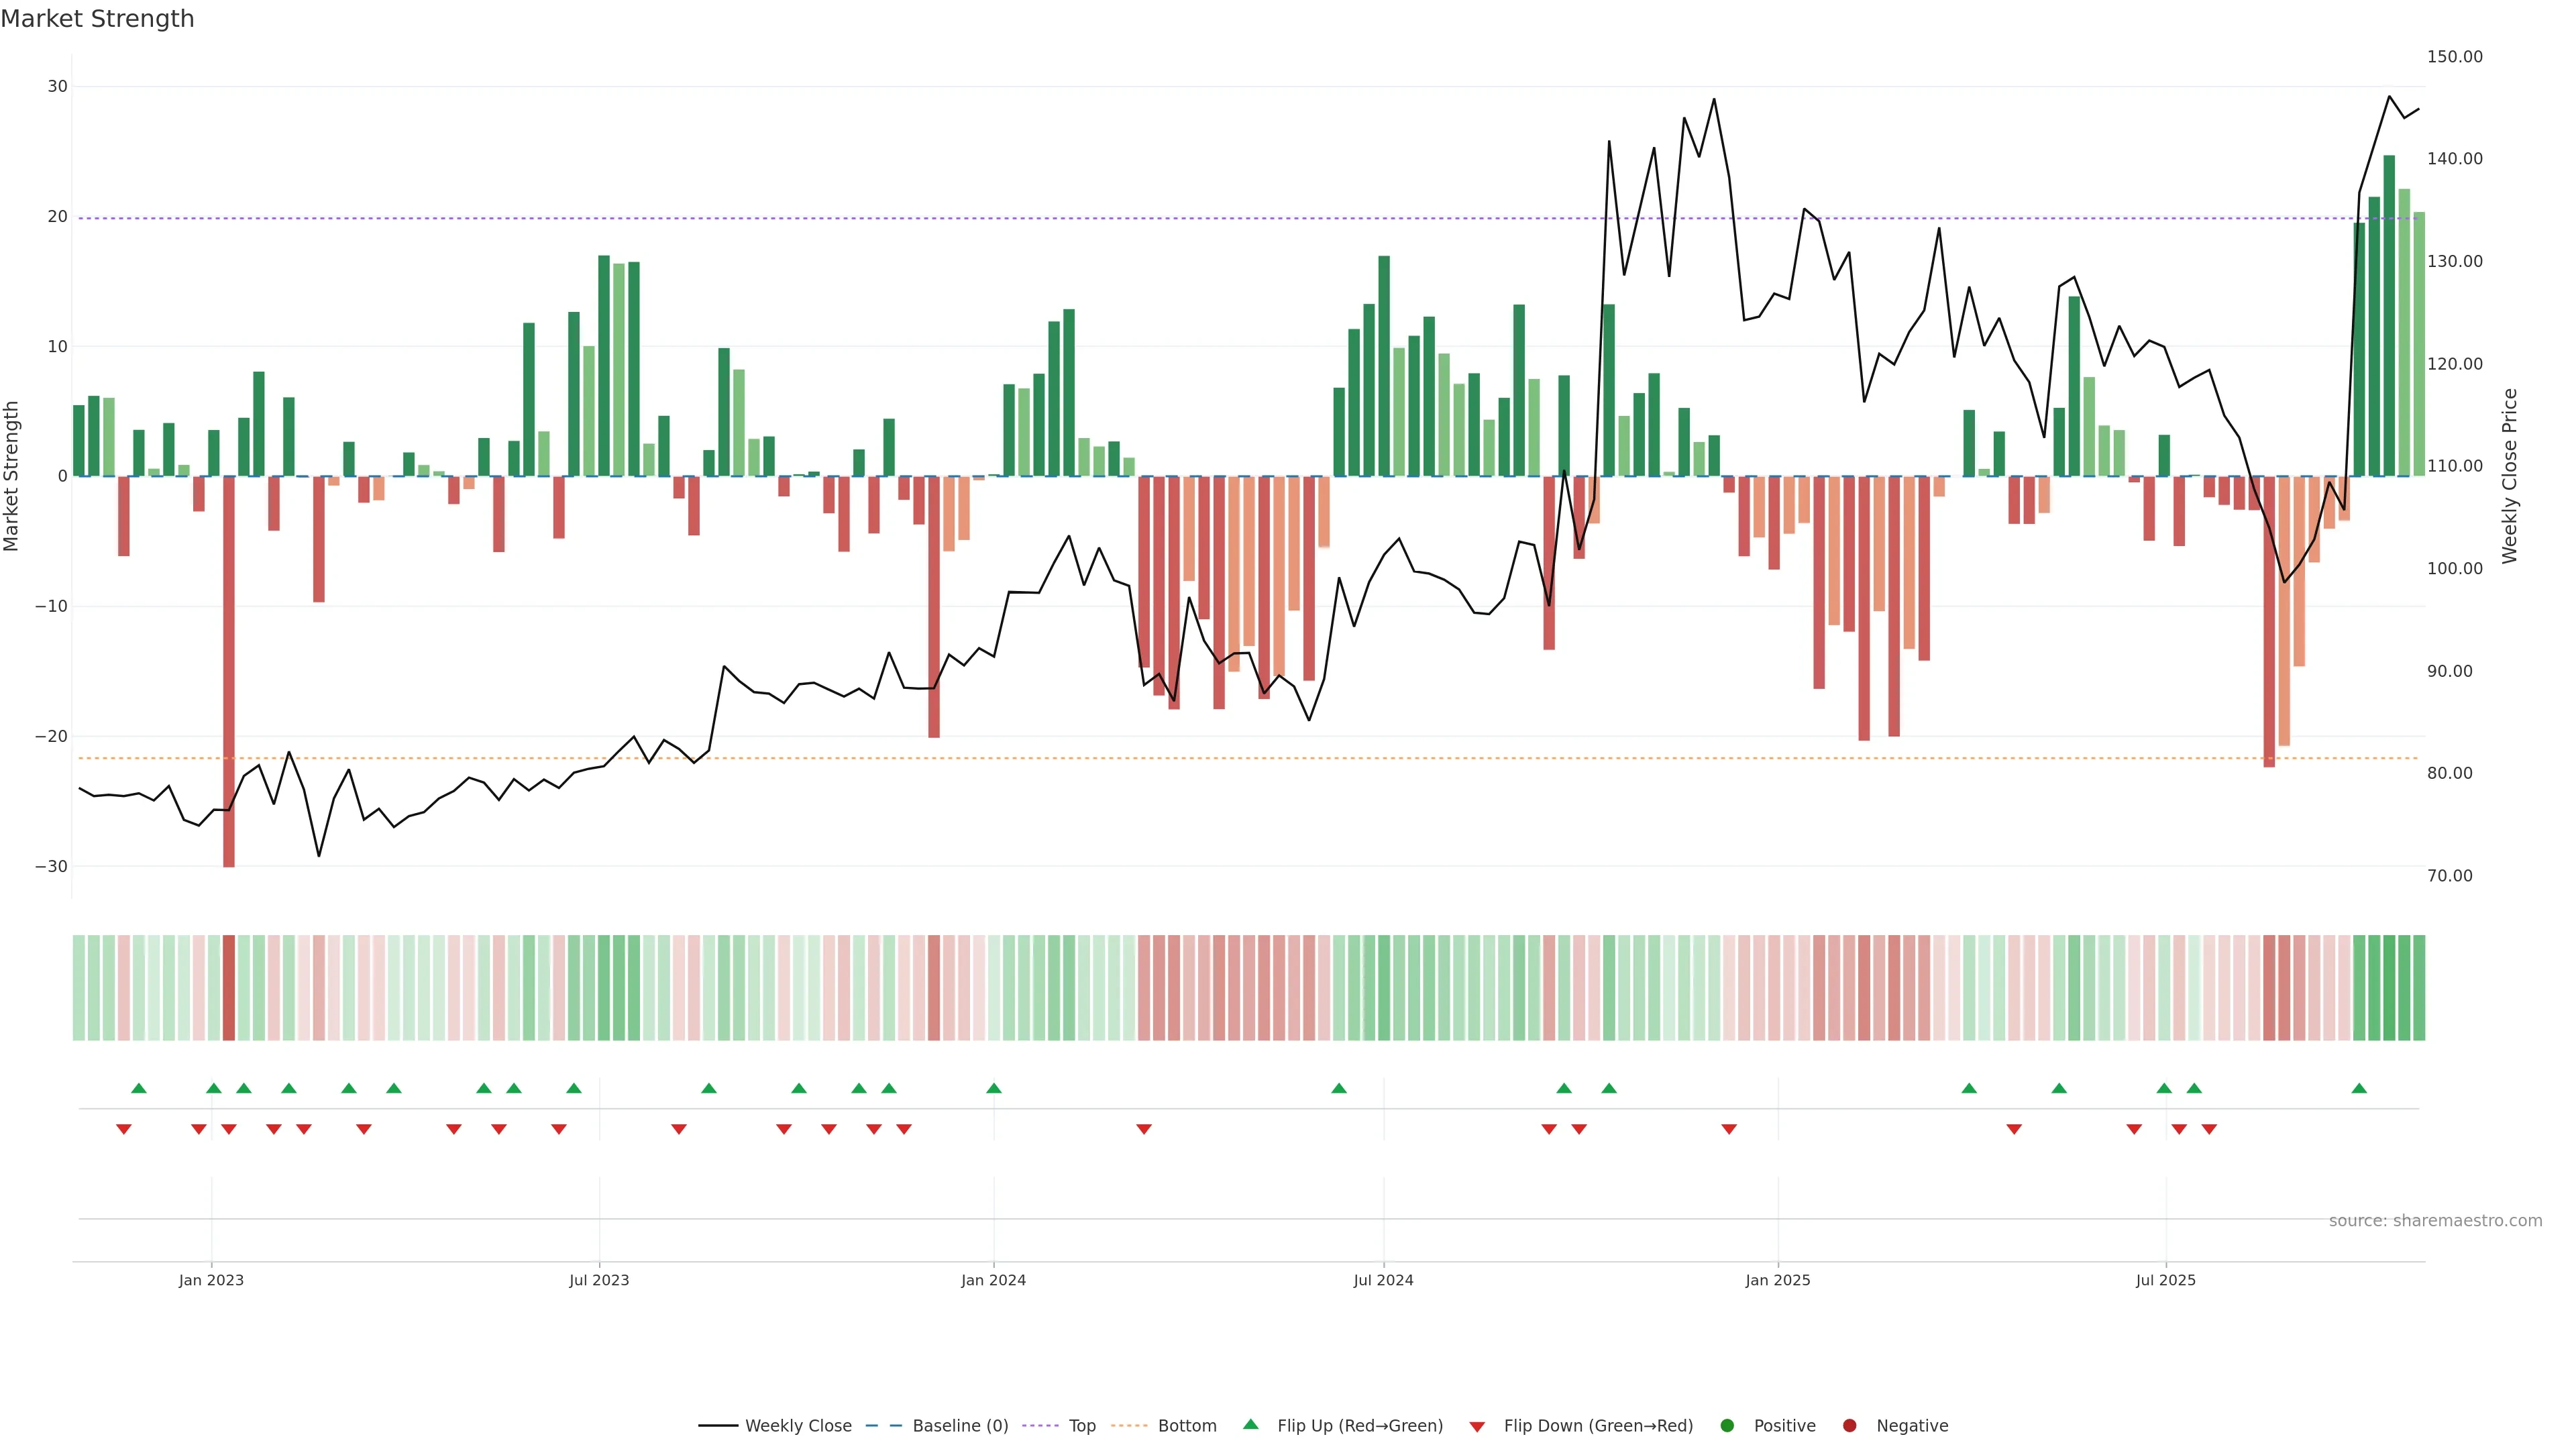This screenshot has width=2576, height=1449.
Task: Click the last green flip-up marker on the right
Action: tap(2359, 1088)
